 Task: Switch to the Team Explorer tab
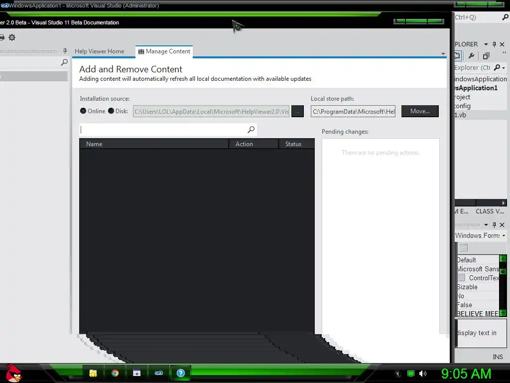tap(462, 211)
